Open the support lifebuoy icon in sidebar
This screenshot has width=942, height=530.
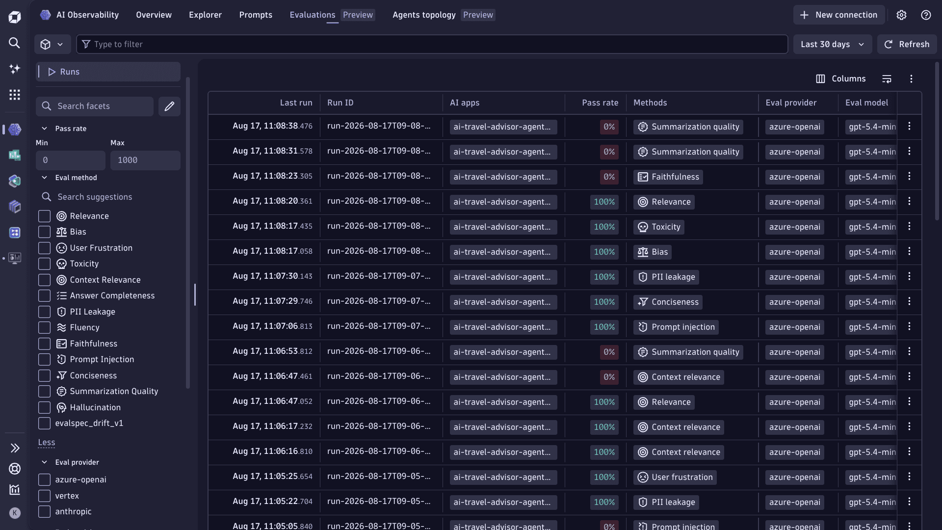click(x=15, y=469)
